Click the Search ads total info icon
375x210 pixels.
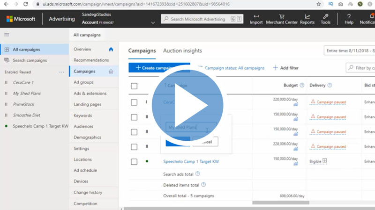(x=197, y=174)
